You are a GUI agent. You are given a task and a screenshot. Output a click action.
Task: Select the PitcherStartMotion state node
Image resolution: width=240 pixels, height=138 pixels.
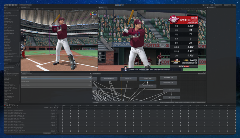point(109,79)
